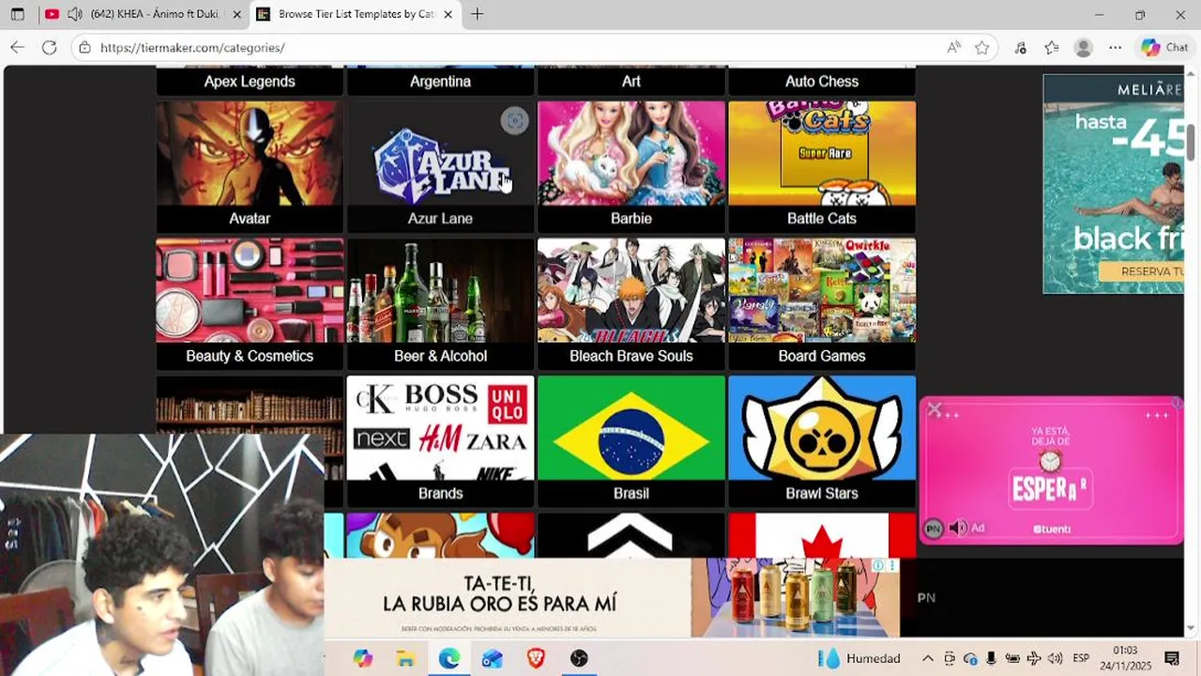The width and height of the screenshot is (1201, 676).
Task: Open the volume control in tray
Action: click(x=1055, y=658)
